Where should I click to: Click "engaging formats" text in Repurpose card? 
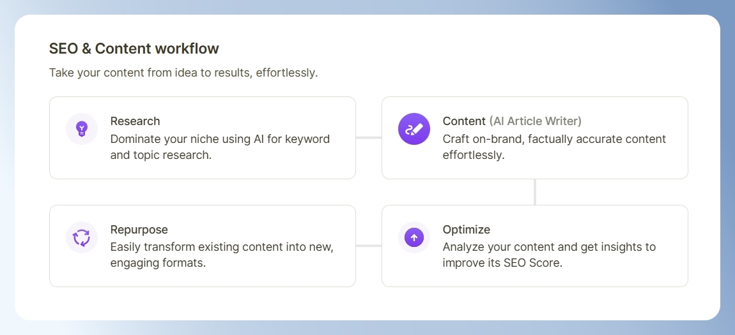click(158, 263)
